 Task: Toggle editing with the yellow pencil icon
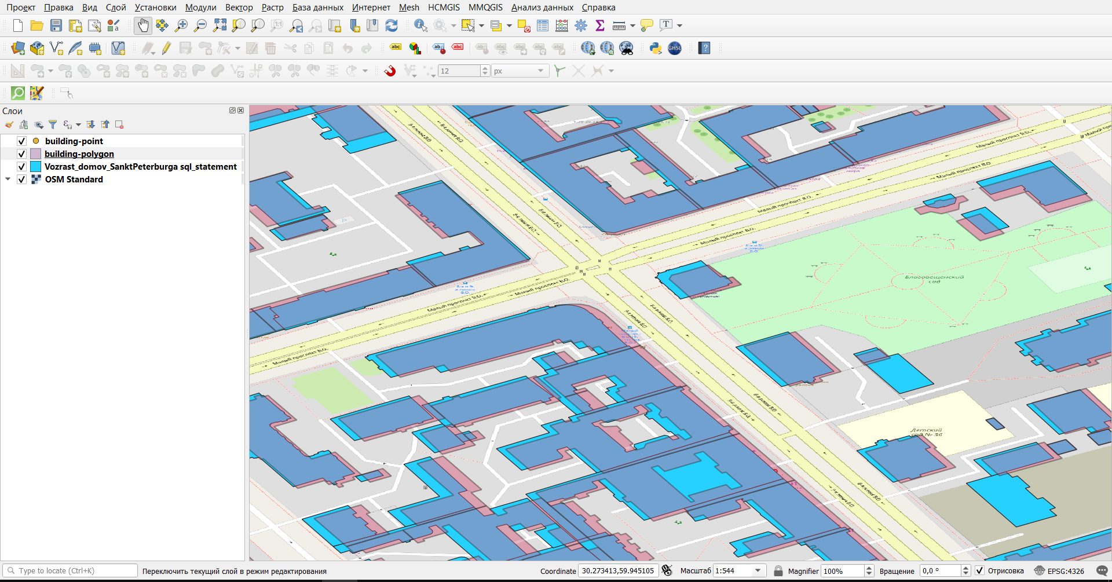(167, 48)
